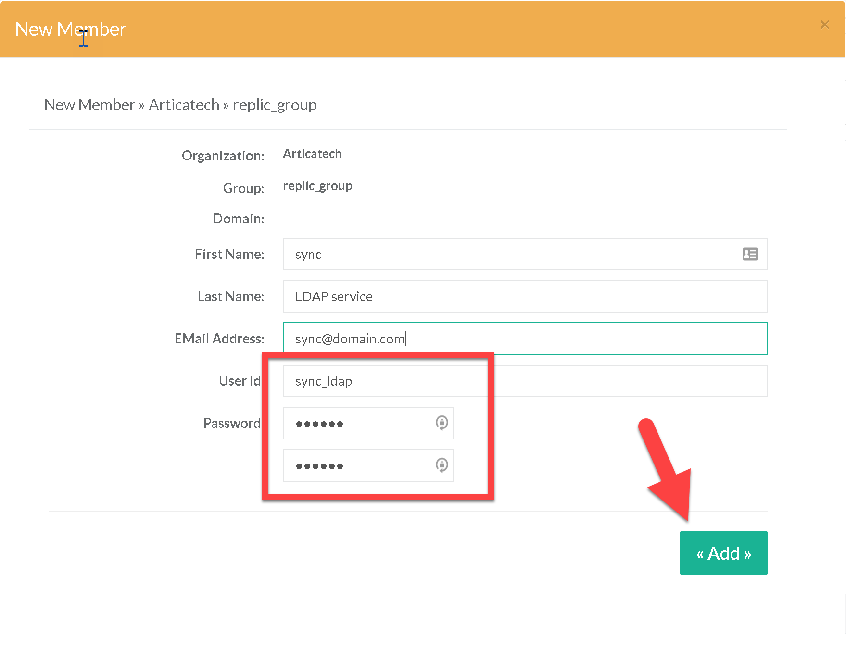Click the Last Name label

coord(231,296)
